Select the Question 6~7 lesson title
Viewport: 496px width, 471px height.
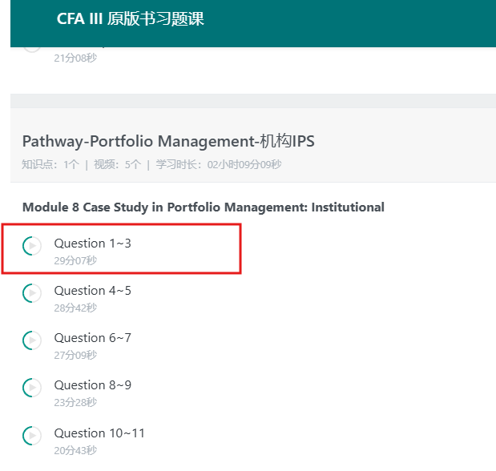(92, 338)
